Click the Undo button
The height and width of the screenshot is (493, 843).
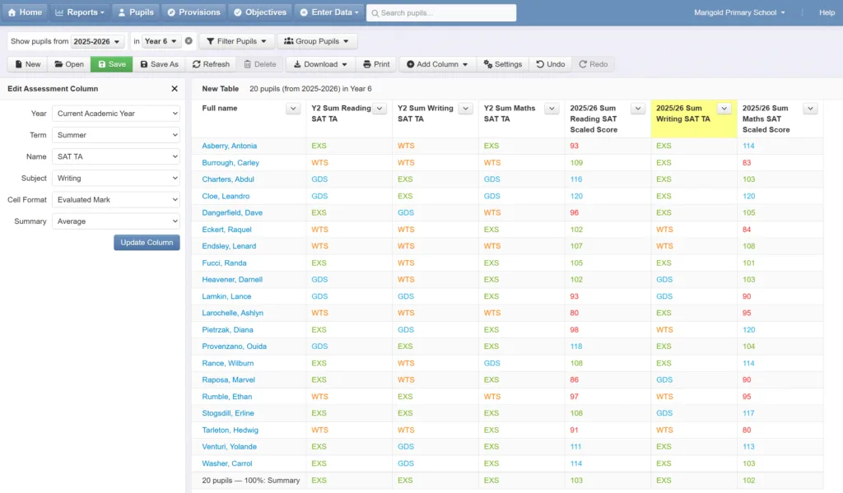551,64
